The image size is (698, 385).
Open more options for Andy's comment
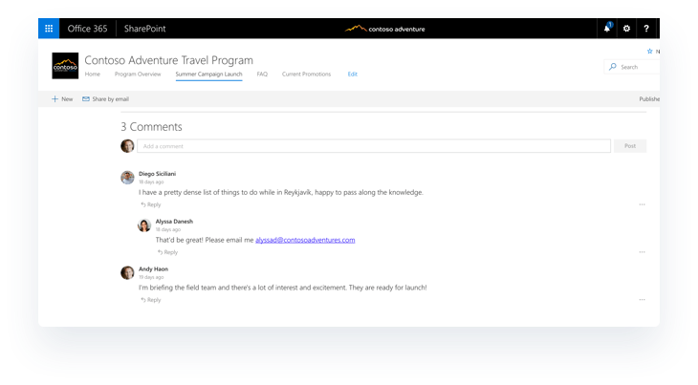[642, 300]
